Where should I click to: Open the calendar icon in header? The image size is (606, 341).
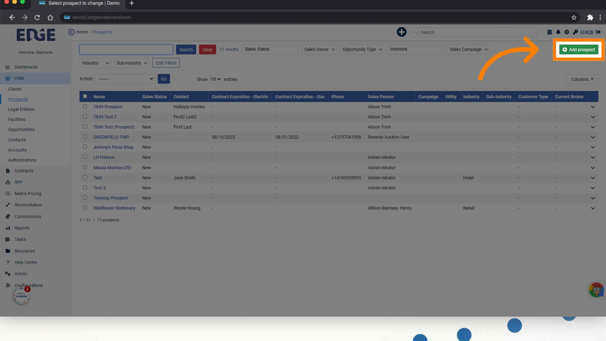pyautogui.click(x=550, y=32)
